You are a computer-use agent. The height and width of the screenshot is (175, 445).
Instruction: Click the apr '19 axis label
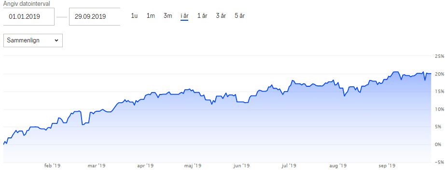point(145,166)
